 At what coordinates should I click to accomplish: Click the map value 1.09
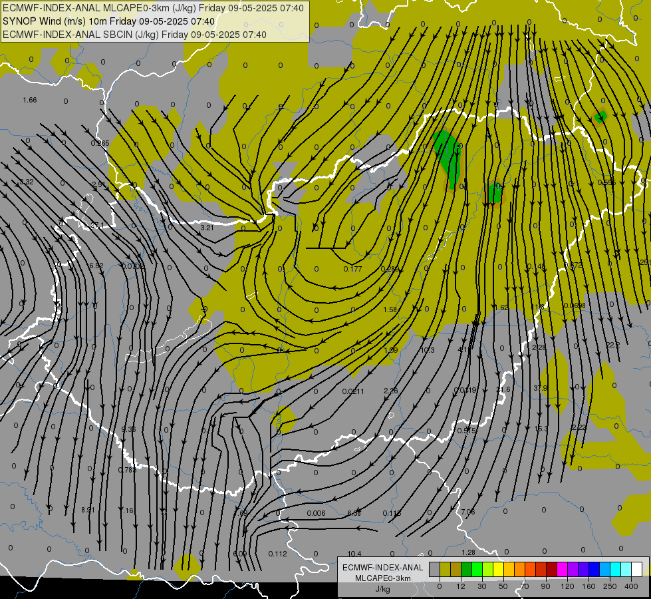(391, 350)
